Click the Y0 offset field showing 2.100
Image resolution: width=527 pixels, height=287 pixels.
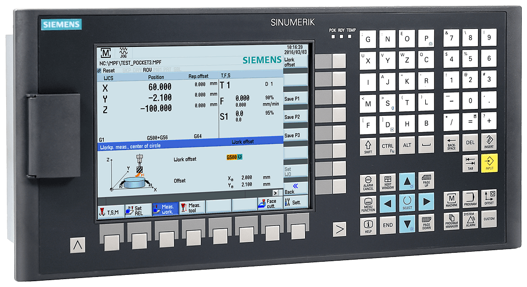click(247, 184)
